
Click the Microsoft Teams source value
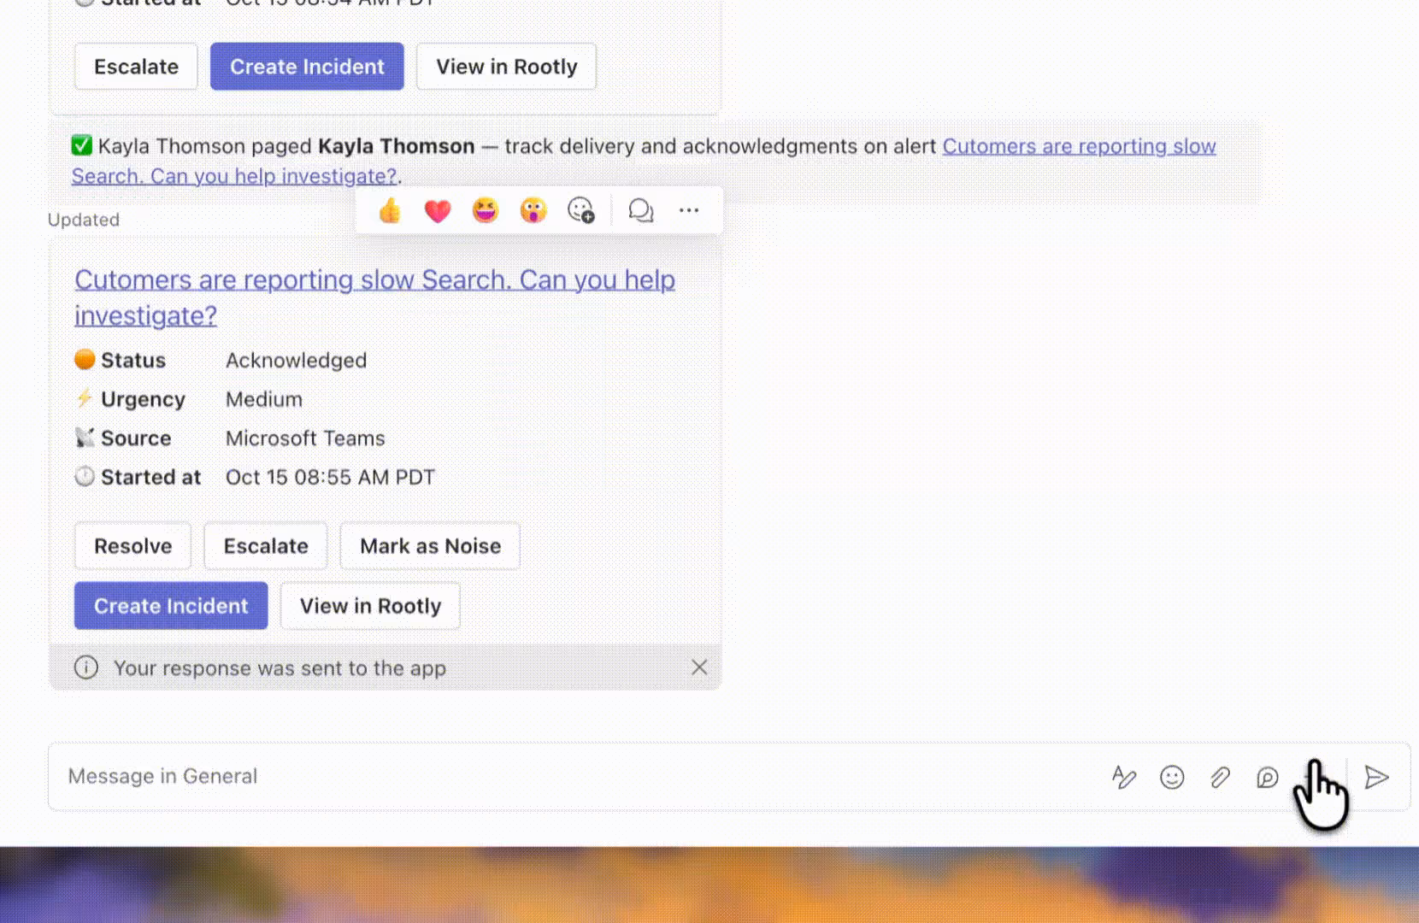pyautogui.click(x=305, y=438)
